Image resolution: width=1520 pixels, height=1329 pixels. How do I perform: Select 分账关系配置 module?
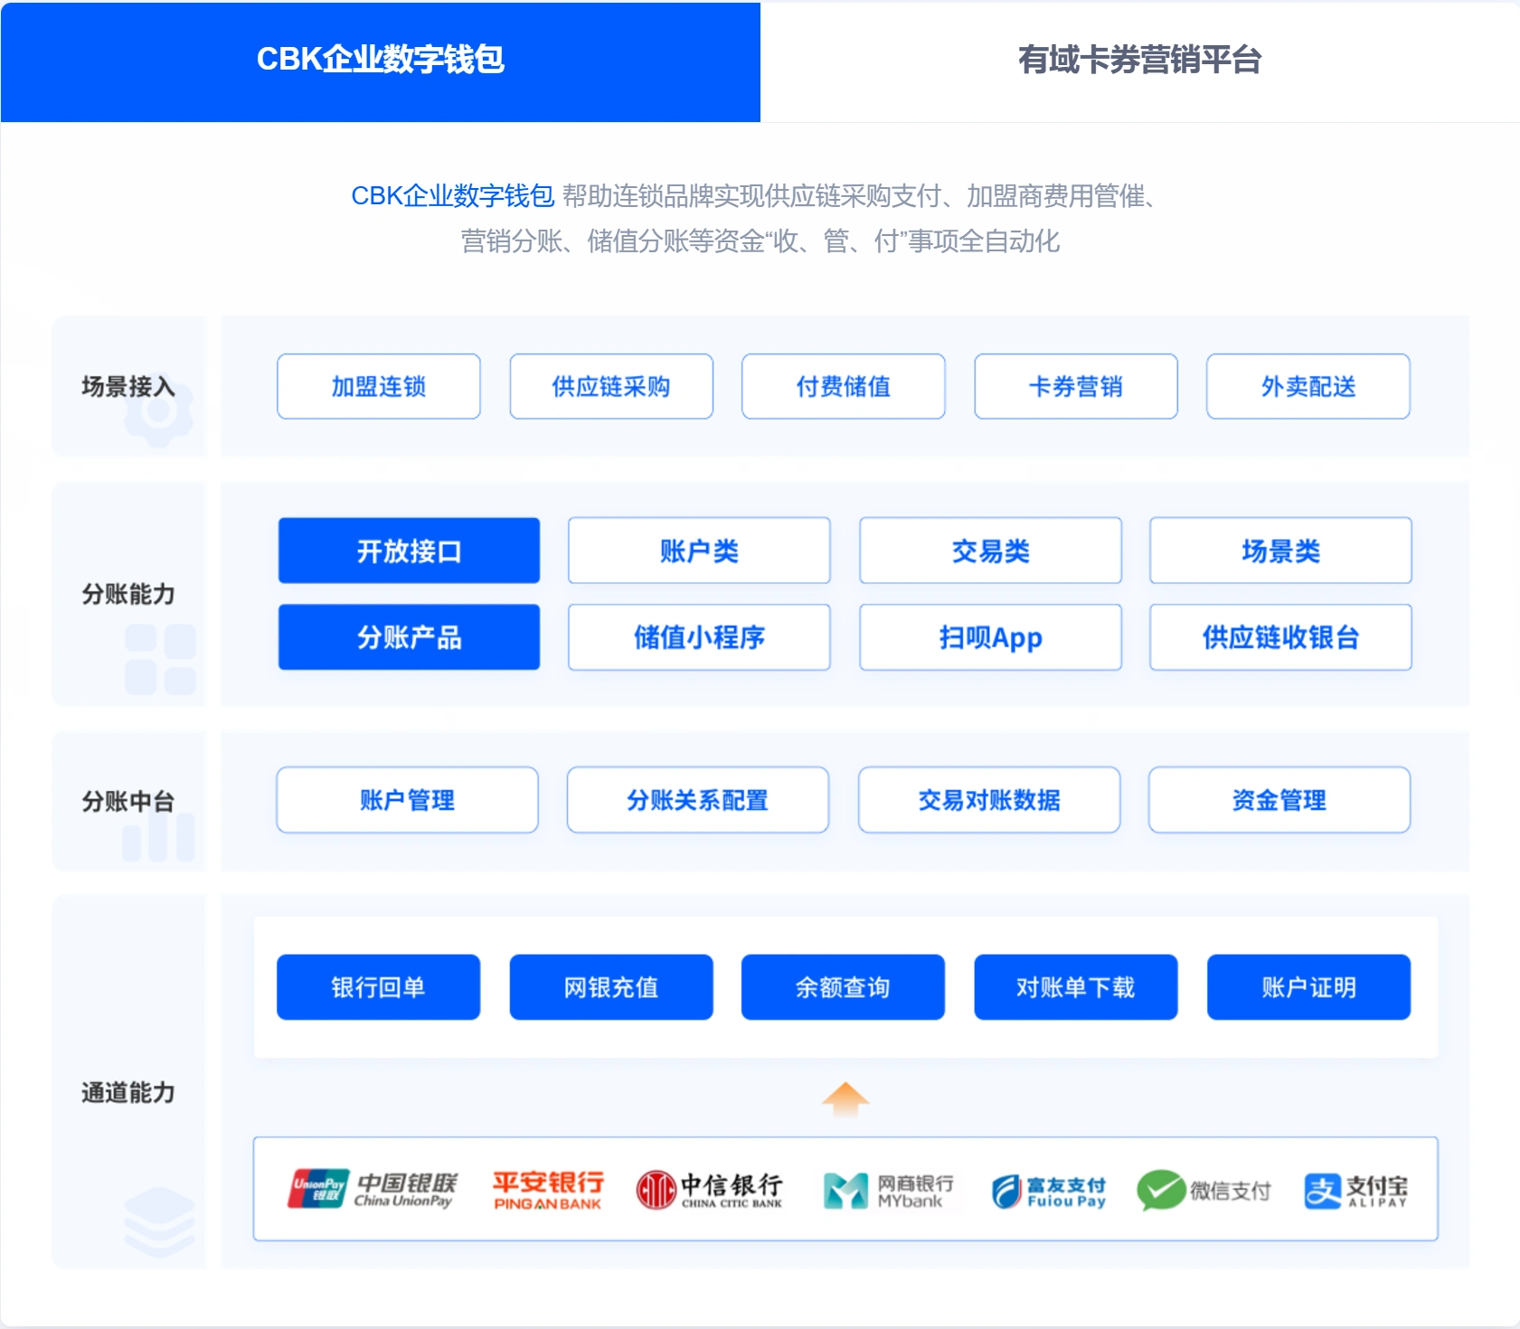coord(698,800)
